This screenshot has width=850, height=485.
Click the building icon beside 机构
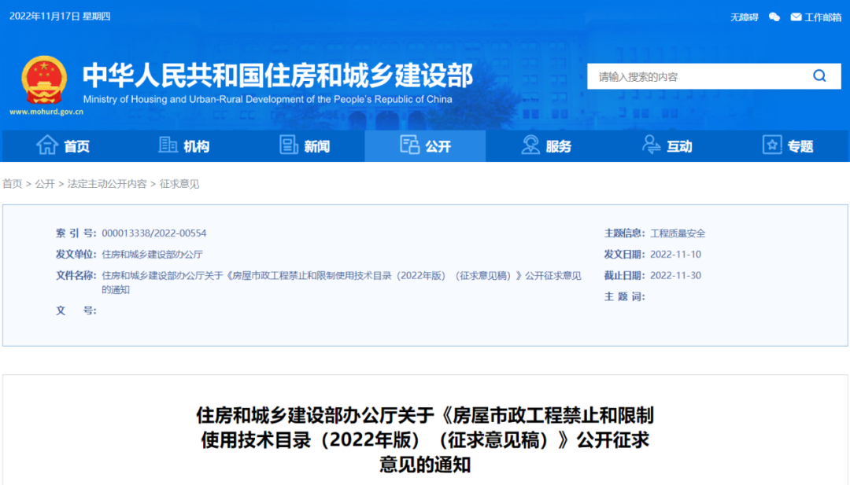pyautogui.click(x=168, y=145)
